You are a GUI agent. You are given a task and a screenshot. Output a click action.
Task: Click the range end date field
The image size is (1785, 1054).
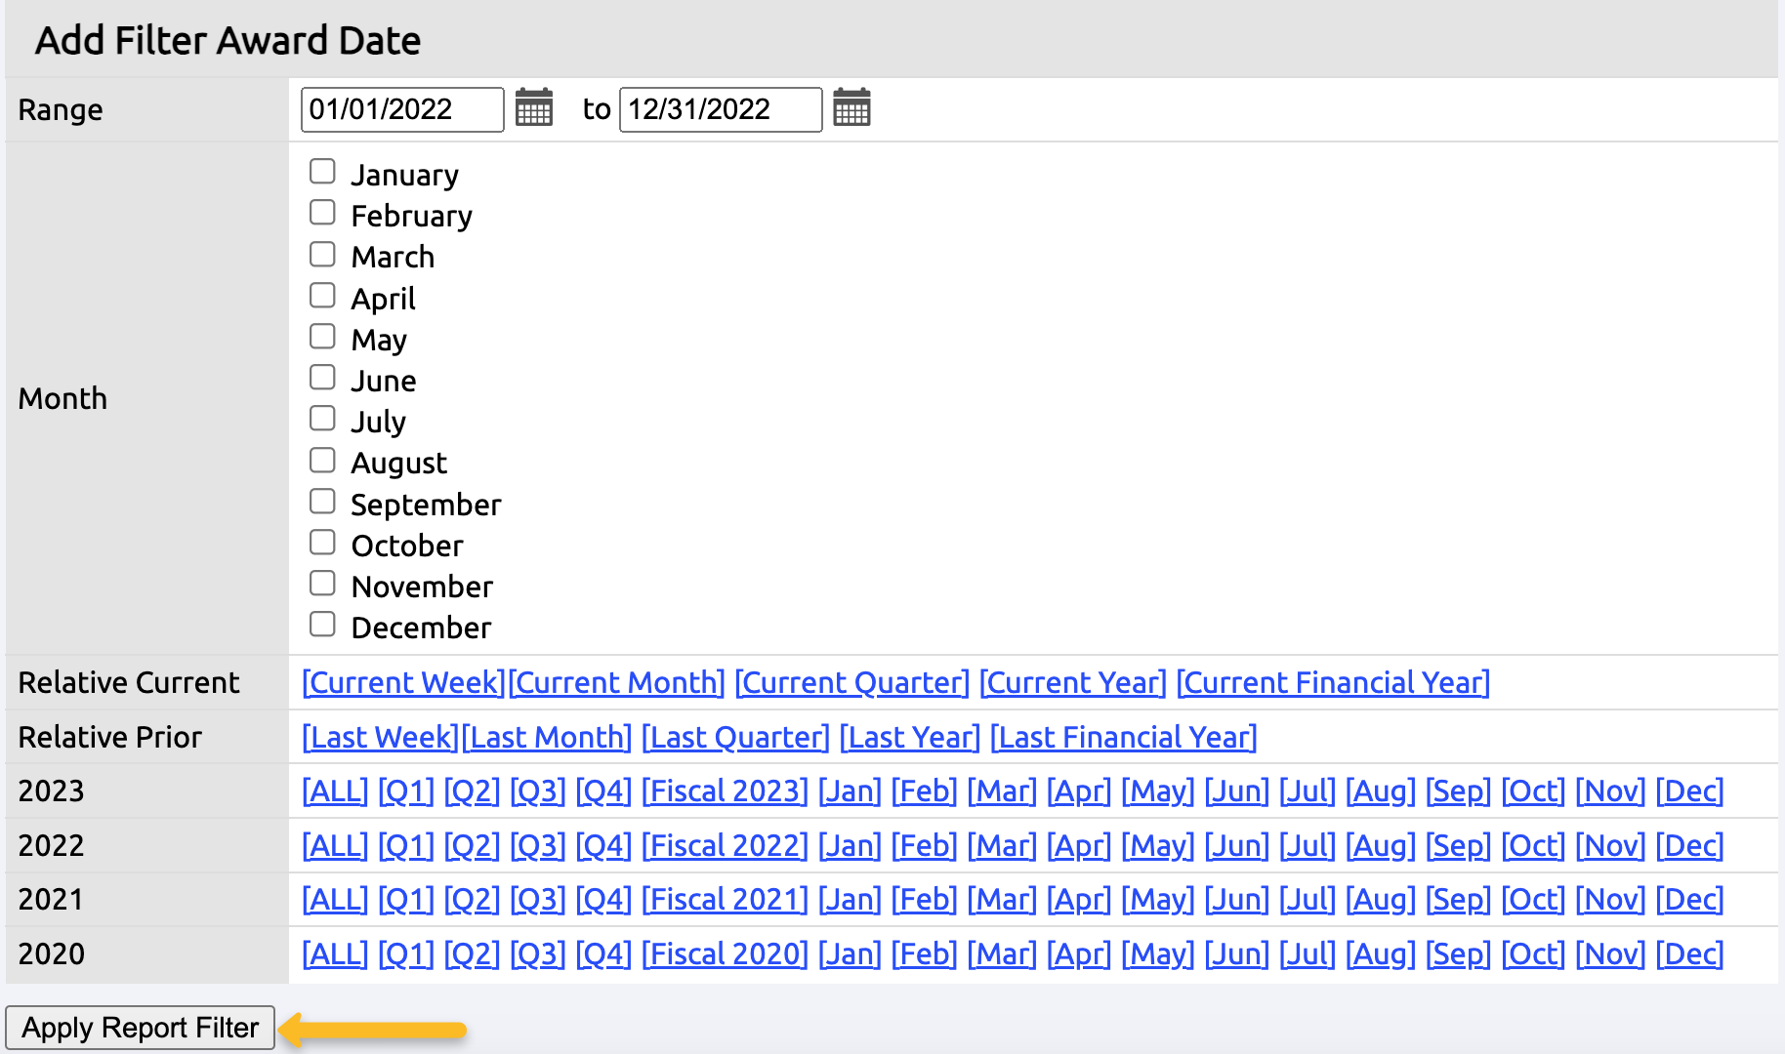pyautogui.click(x=720, y=109)
